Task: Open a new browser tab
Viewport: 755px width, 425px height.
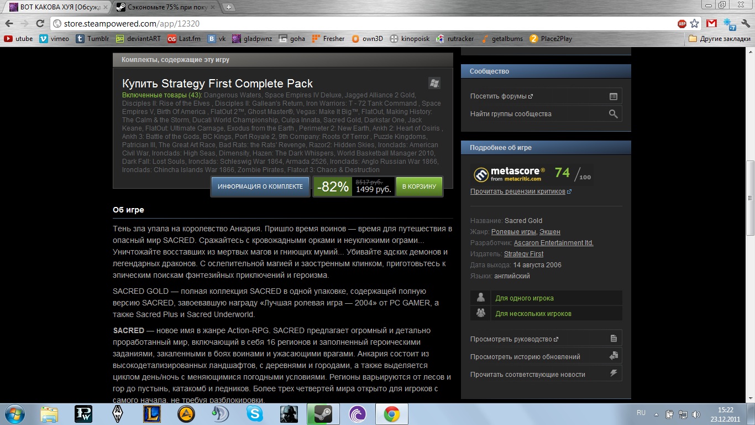Action: [x=229, y=7]
